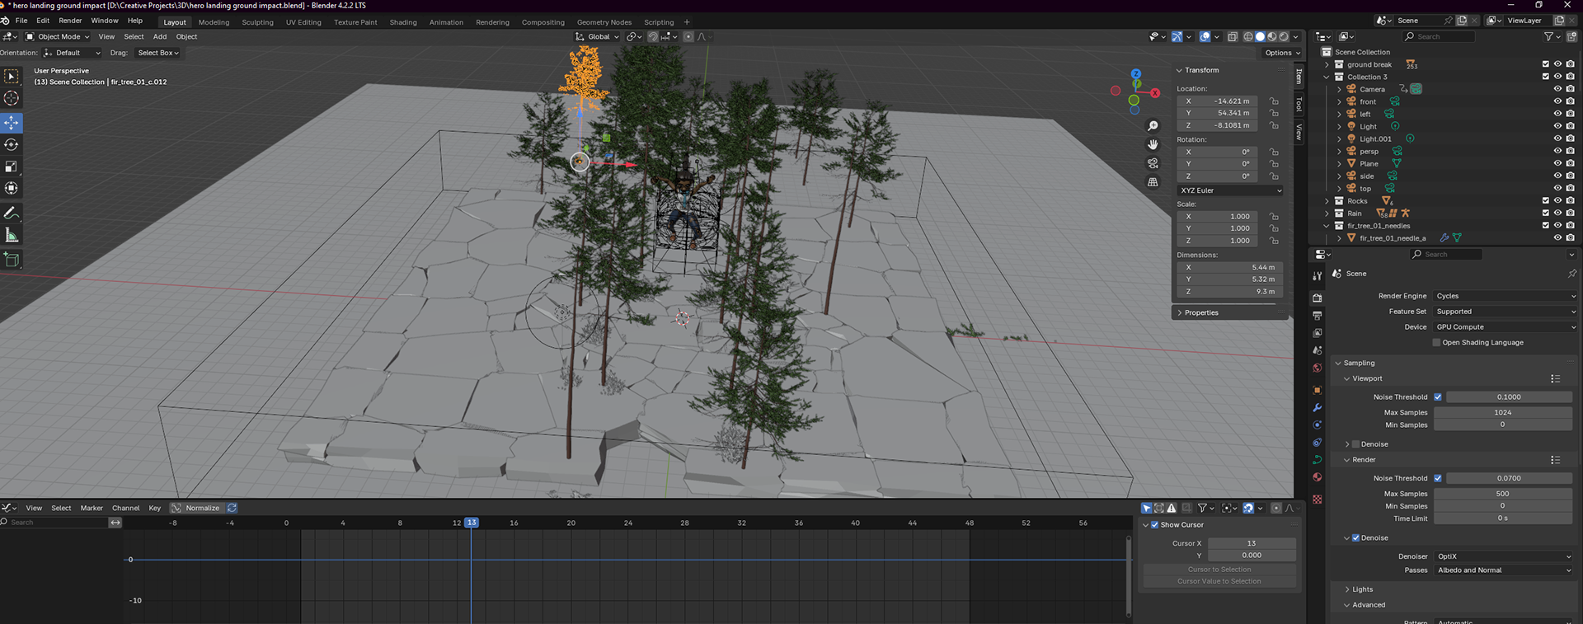Hide the Rocks collection in viewport
1583x624 pixels.
pyautogui.click(x=1557, y=200)
